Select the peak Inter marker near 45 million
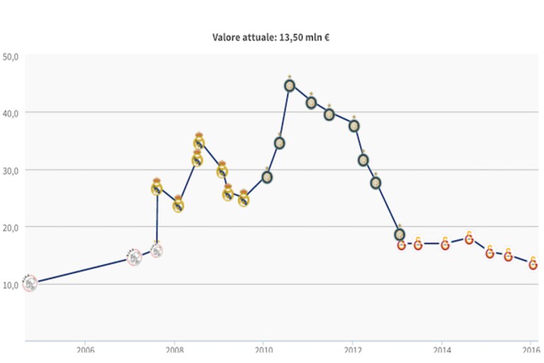The height and width of the screenshot is (363, 544). click(x=289, y=85)
